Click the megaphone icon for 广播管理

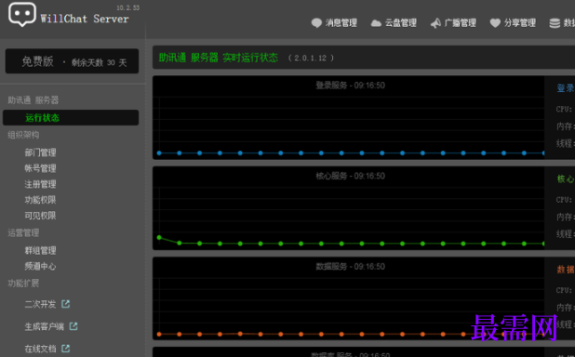[x=435, y=23]
